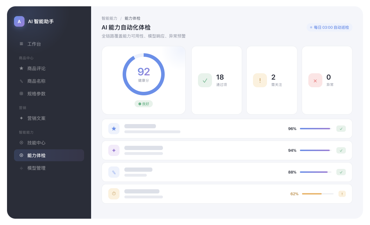Viewport: 370px width, 225px height.
Task: Click the 每日 03:00 自动巡检 pill
Action: [329, 27]
